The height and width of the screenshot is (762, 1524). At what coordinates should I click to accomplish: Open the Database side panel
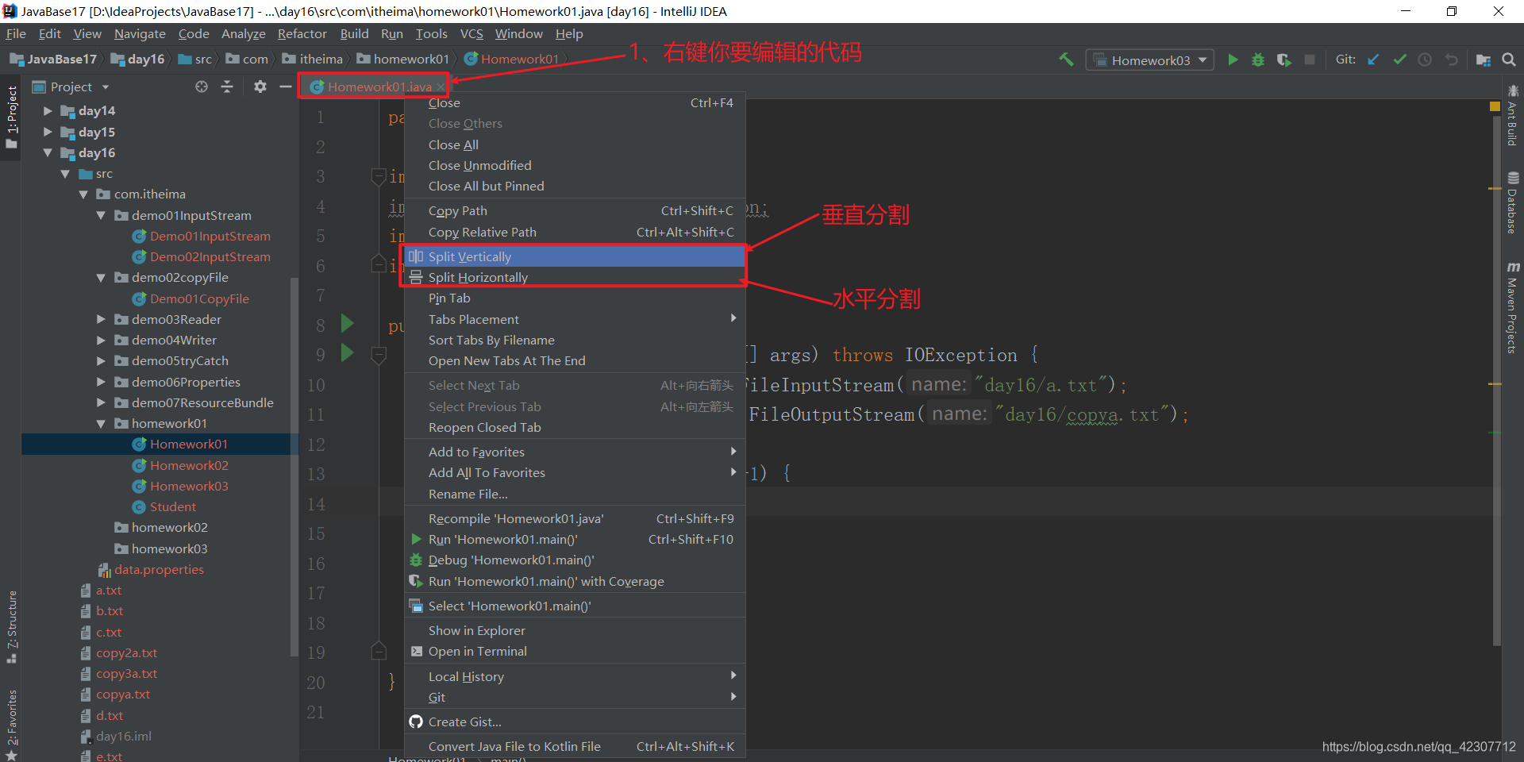1513,203
